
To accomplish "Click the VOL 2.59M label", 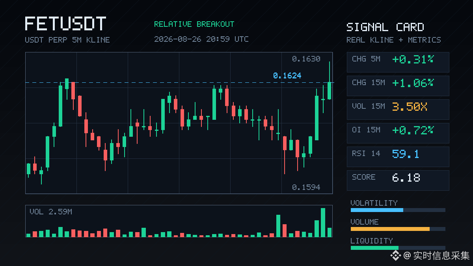I will [51, 212].
